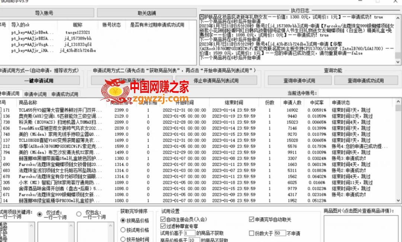Select the 仅包含 radio option

click(x=79, y=214)
